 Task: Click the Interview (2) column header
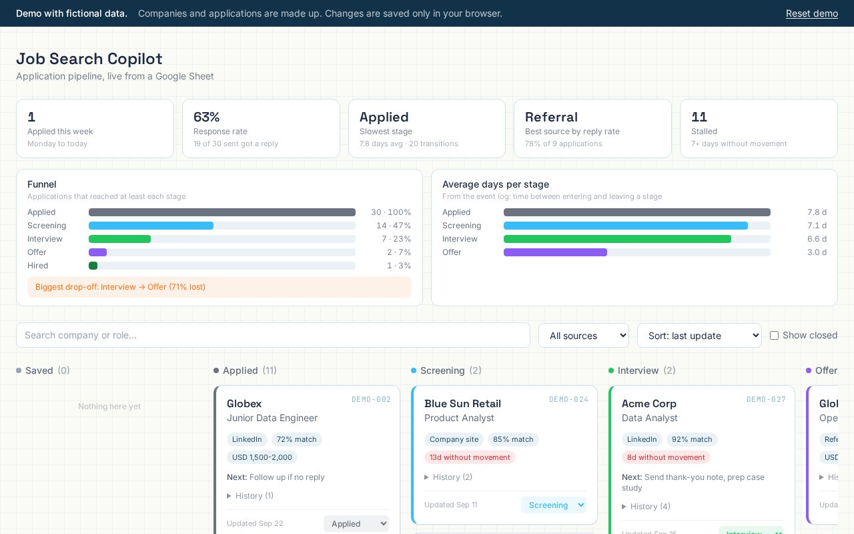pyautogui.click(x=642, y=370)
